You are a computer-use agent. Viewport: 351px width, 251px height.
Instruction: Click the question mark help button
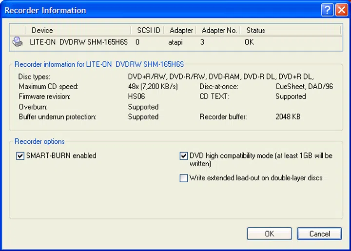click(328, 10)
